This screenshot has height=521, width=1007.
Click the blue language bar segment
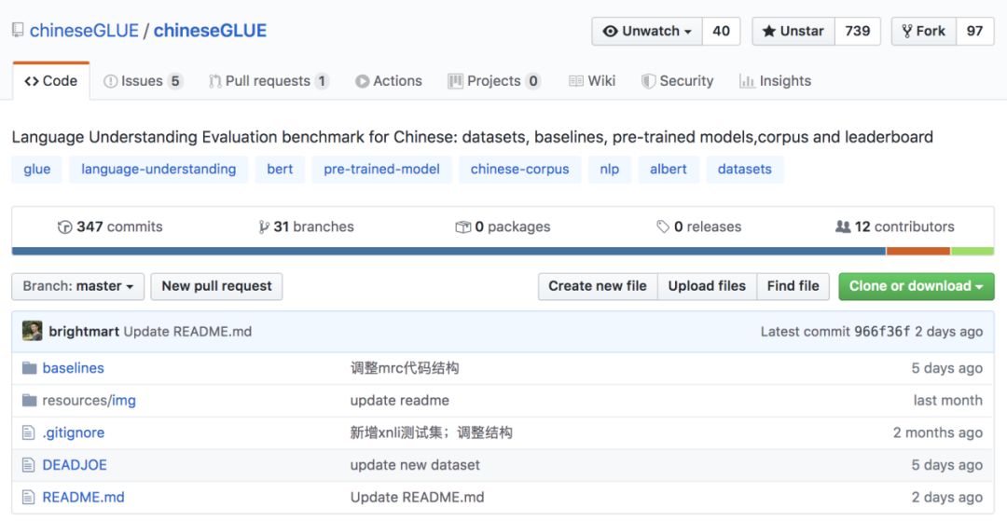coord(448,251)
